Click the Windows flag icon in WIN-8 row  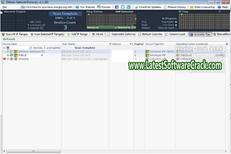pos(12,55)
